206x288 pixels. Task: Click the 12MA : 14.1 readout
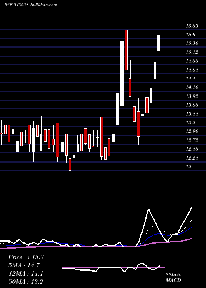[26, 274]
